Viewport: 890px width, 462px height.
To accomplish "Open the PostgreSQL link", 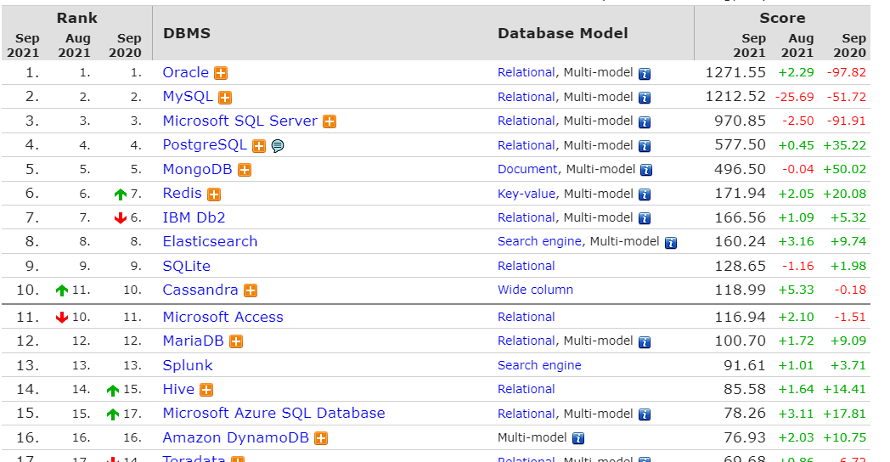I will click(x=205, y=145).
